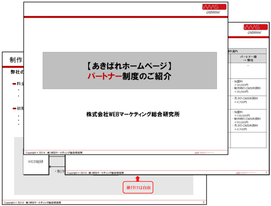Image resolution: width=271 pixels, height=206 pixels.
Task: Click the copyright footer on the back-left slide
Action: [x=33, y=203]
